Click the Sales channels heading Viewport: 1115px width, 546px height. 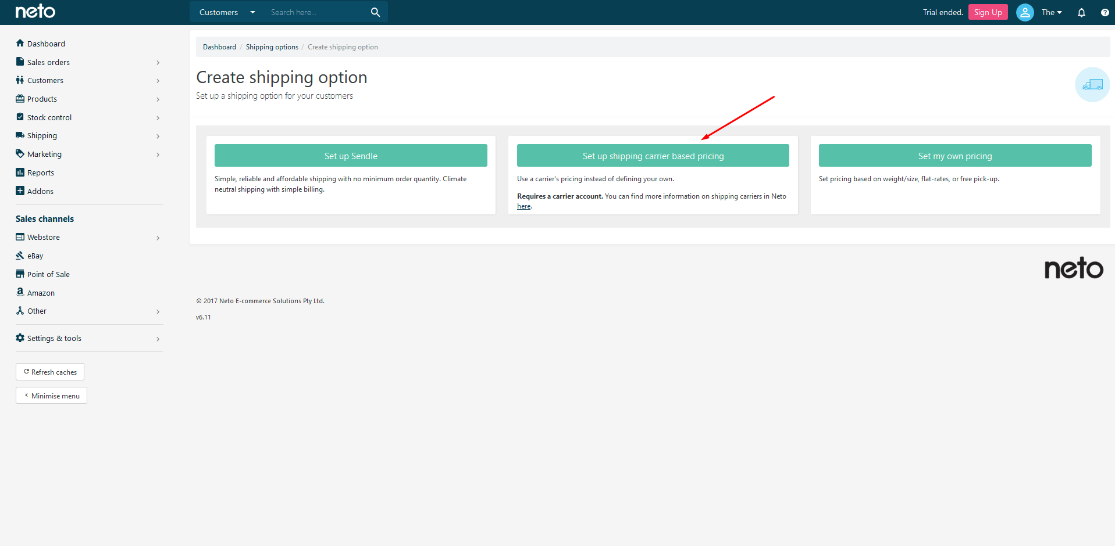[45, 219]
